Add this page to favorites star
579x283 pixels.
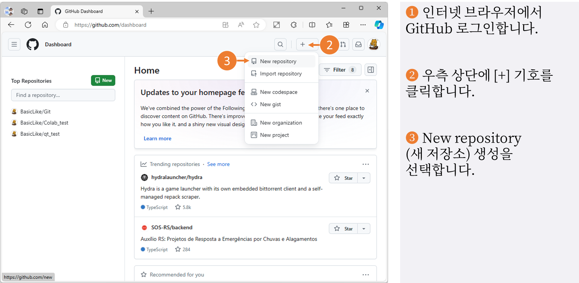click(256, 25)
